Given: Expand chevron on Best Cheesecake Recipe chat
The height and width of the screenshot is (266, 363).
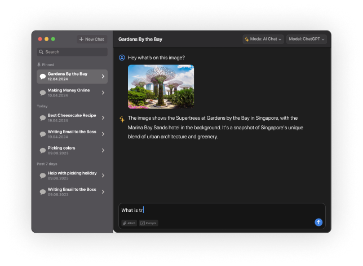Looking at the screenshot, I should [x=103, y=117].
